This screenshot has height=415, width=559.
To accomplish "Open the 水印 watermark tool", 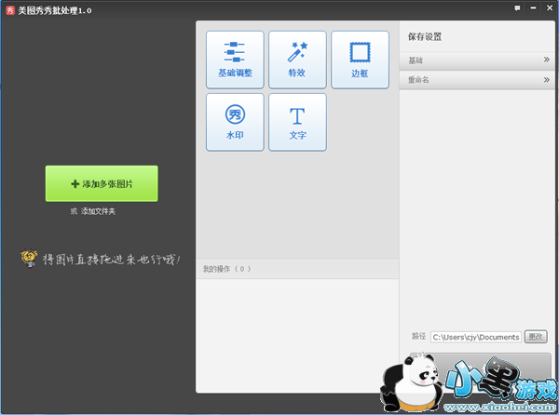I will (235, 122).
